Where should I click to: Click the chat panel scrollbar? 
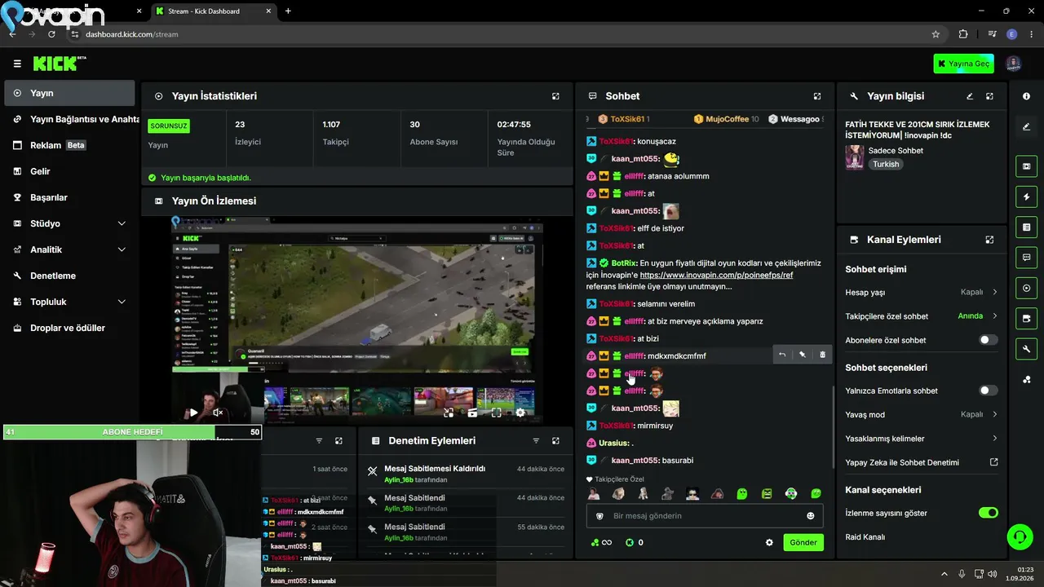(x=832, y=428)
